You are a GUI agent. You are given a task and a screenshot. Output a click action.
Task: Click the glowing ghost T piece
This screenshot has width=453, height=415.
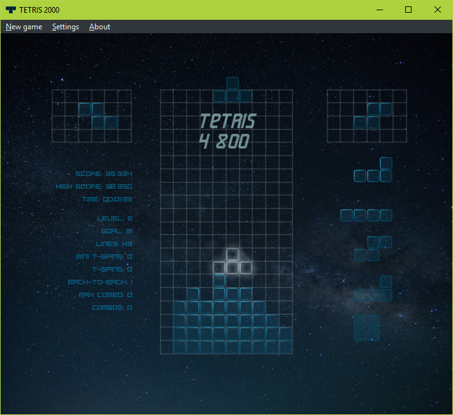pos(233,261)
